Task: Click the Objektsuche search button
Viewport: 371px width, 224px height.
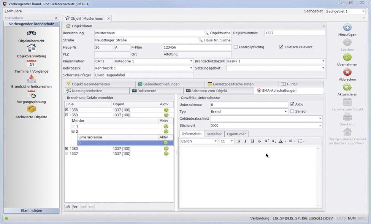Action: 218,33
